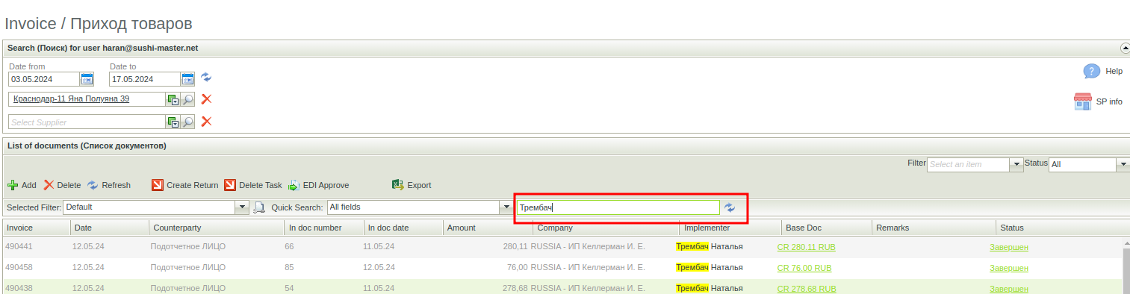Select the row of invoice 490441
The height and width of the screenshot is (294, 1130).
pyautogui.click(x=562, y=247)
